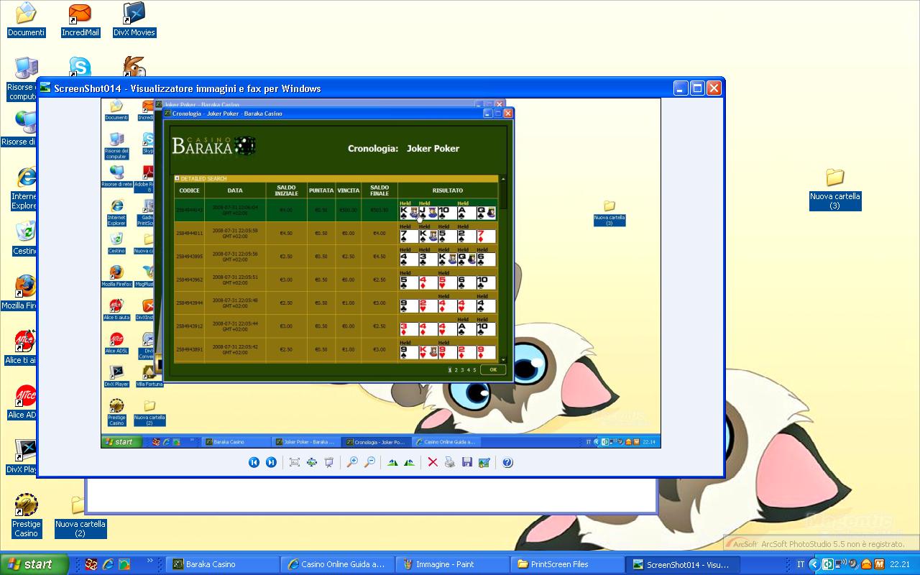Open the viewer Help icon
This screenshot has width=920, height=575.
pos(507,462)
